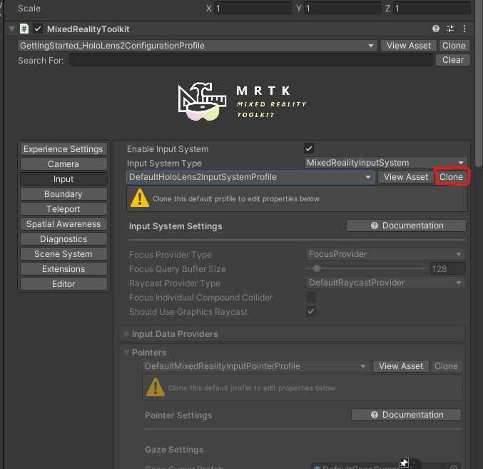Image resolution: width=483 pixels, height=469 pixels.
Task: Toggle the MixedRealityToolkit component enabled checkbox
Action: pyautogui.click(x=38, y=29)
